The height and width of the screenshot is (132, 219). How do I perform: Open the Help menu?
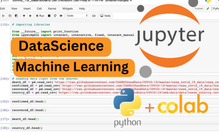pyautogui.click(x=82, y=9)
